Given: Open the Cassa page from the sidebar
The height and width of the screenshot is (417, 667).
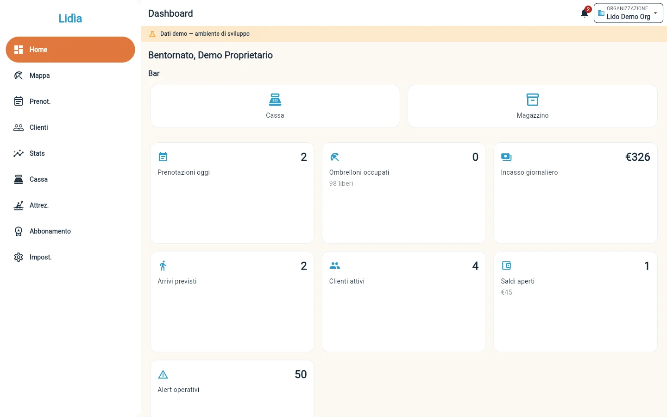Looking at the screenshot, I should click(x=70, y=179).
